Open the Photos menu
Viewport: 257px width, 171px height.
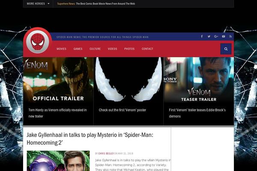[129, 49]
